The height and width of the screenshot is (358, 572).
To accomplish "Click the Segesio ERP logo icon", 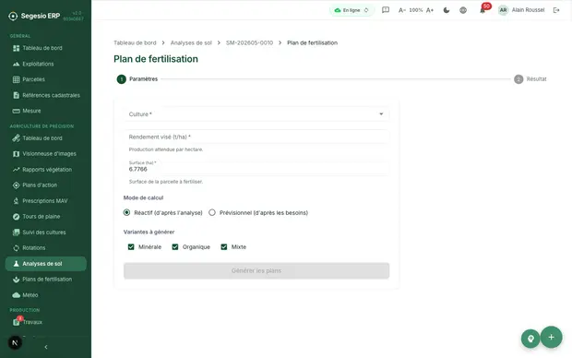I will [13, 16].
